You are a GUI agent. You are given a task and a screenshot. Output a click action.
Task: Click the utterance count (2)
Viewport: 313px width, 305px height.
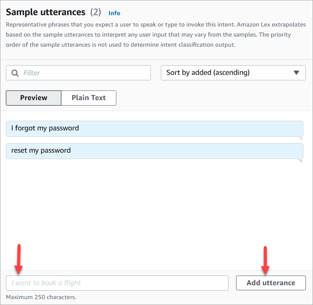coord(95,13)
